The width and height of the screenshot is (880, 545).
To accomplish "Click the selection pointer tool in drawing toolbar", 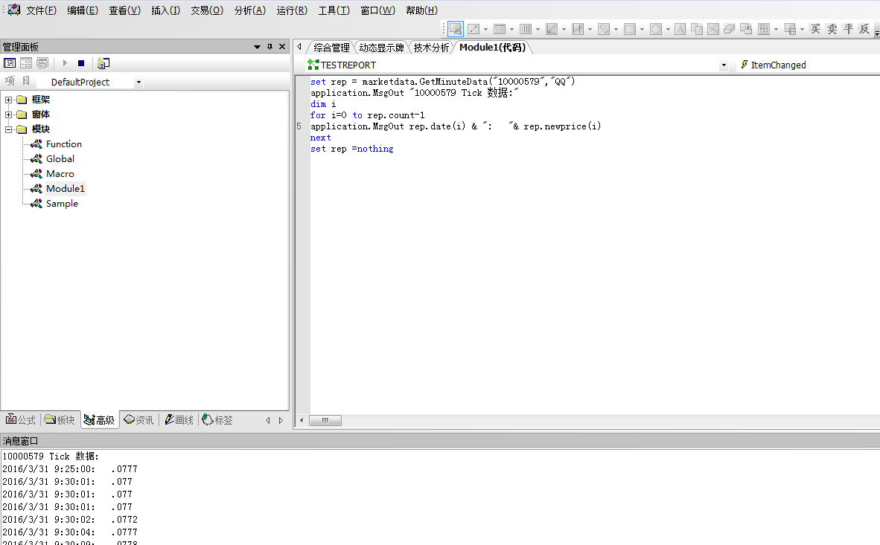I will click(456, 28).
